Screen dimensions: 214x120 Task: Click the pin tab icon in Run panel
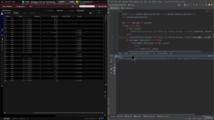pyautogui.click(x=111, y=73)
